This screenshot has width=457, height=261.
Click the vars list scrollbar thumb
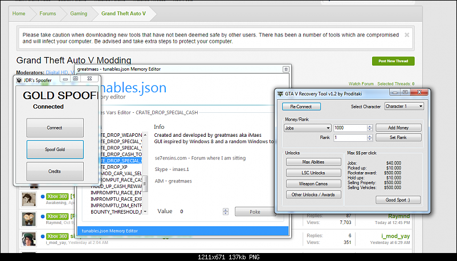coord(145,183)
